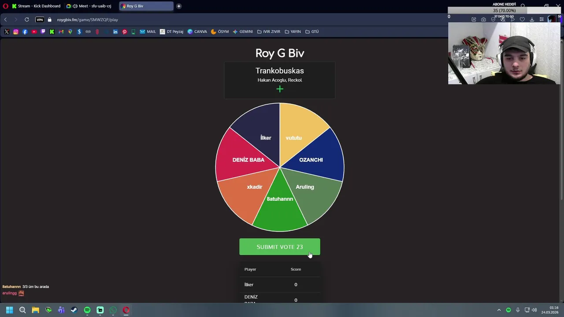Go forward to next page
564x317 pixels.
(15, 20)
